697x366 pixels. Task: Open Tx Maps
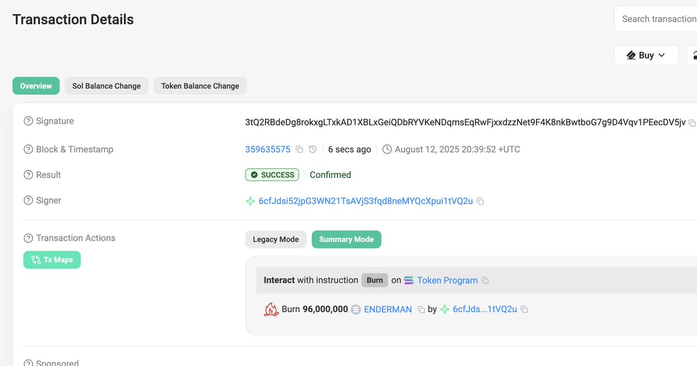pyautogui.click(x=52, y=260)
